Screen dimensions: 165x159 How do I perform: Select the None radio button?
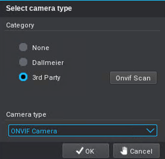tap(23, 47)
